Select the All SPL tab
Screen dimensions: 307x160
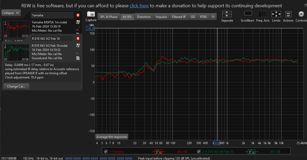pos(127,17)
